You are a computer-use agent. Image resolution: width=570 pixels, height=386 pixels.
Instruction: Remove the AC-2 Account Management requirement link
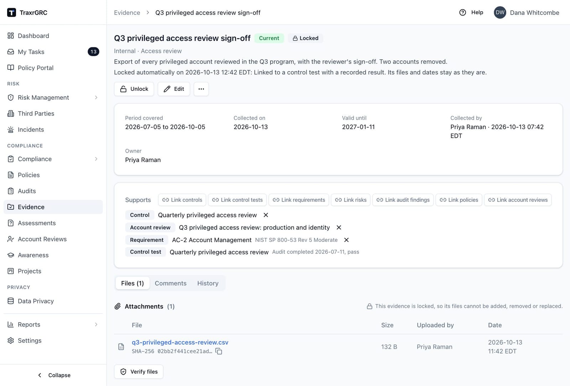point(346,240)
